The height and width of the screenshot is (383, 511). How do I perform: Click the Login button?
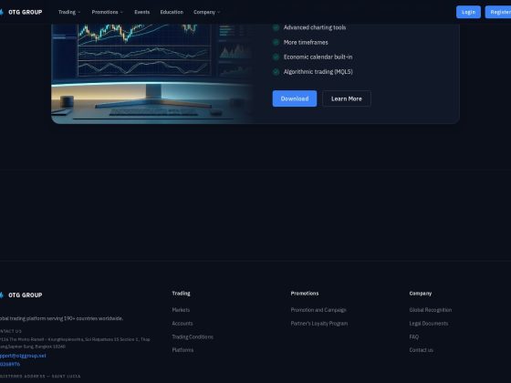468,12
